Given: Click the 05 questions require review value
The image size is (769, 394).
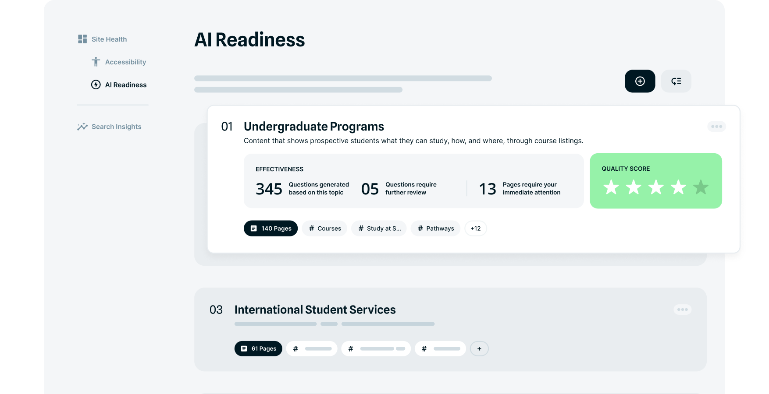Looking at the screenshot, I should pos(370,189).
